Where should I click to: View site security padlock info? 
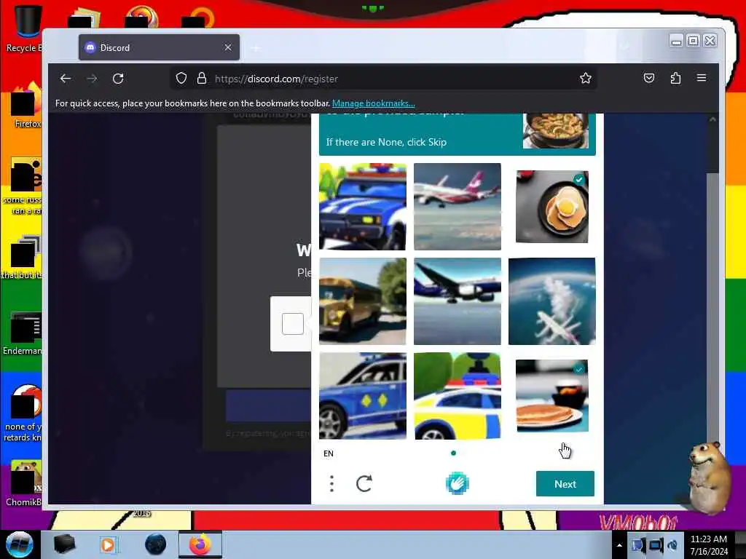(x=202, y=78)
